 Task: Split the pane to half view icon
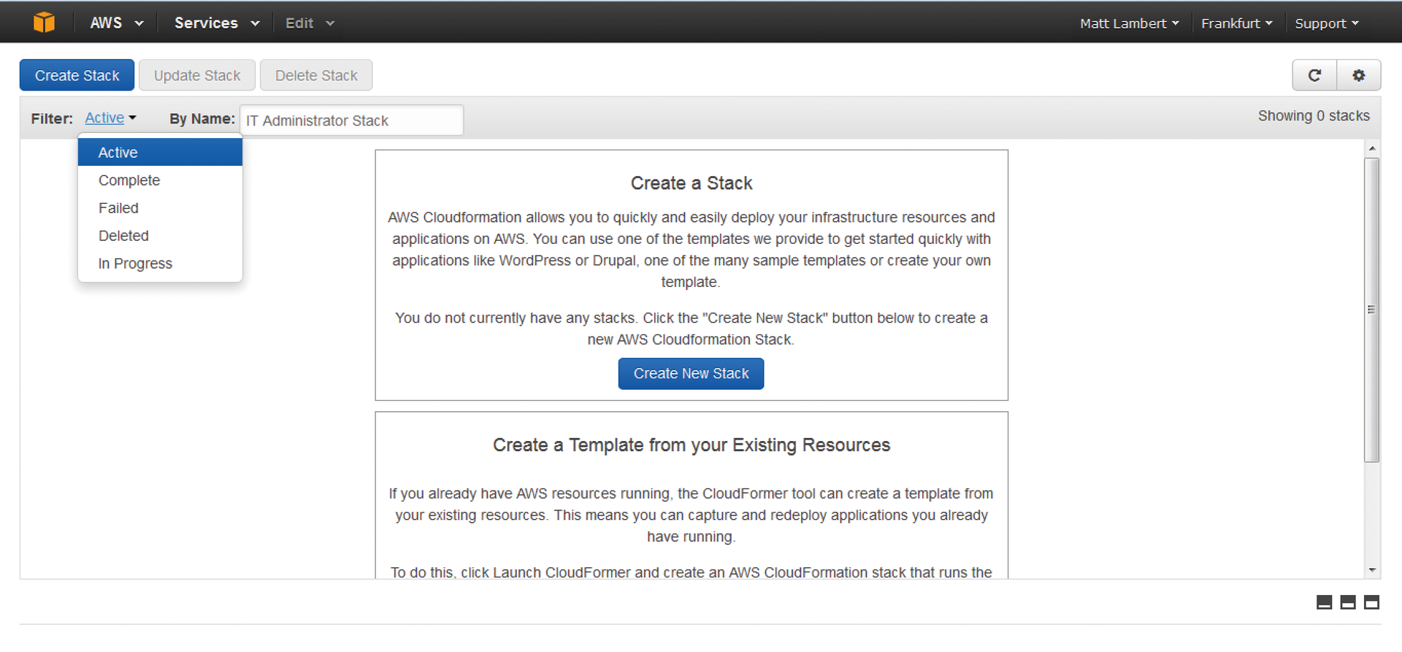click(1348, 602)
